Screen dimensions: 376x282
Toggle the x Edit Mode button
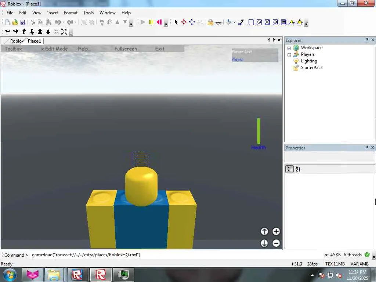[x=54, y=49]
